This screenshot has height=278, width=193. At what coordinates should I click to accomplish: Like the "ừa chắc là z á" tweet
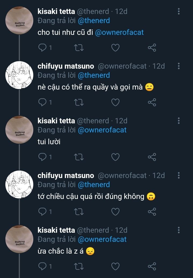point(115,266)
